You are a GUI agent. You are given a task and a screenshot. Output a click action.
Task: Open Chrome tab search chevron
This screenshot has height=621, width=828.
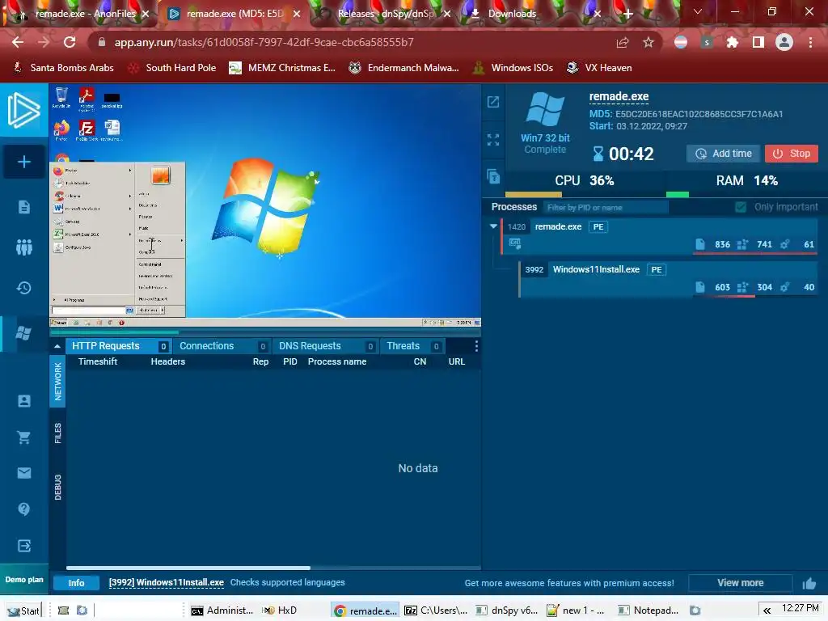(x=698, y=11)
